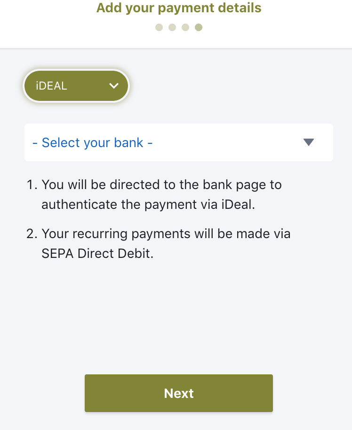Click the list number "1." marker

coord(32,184)
